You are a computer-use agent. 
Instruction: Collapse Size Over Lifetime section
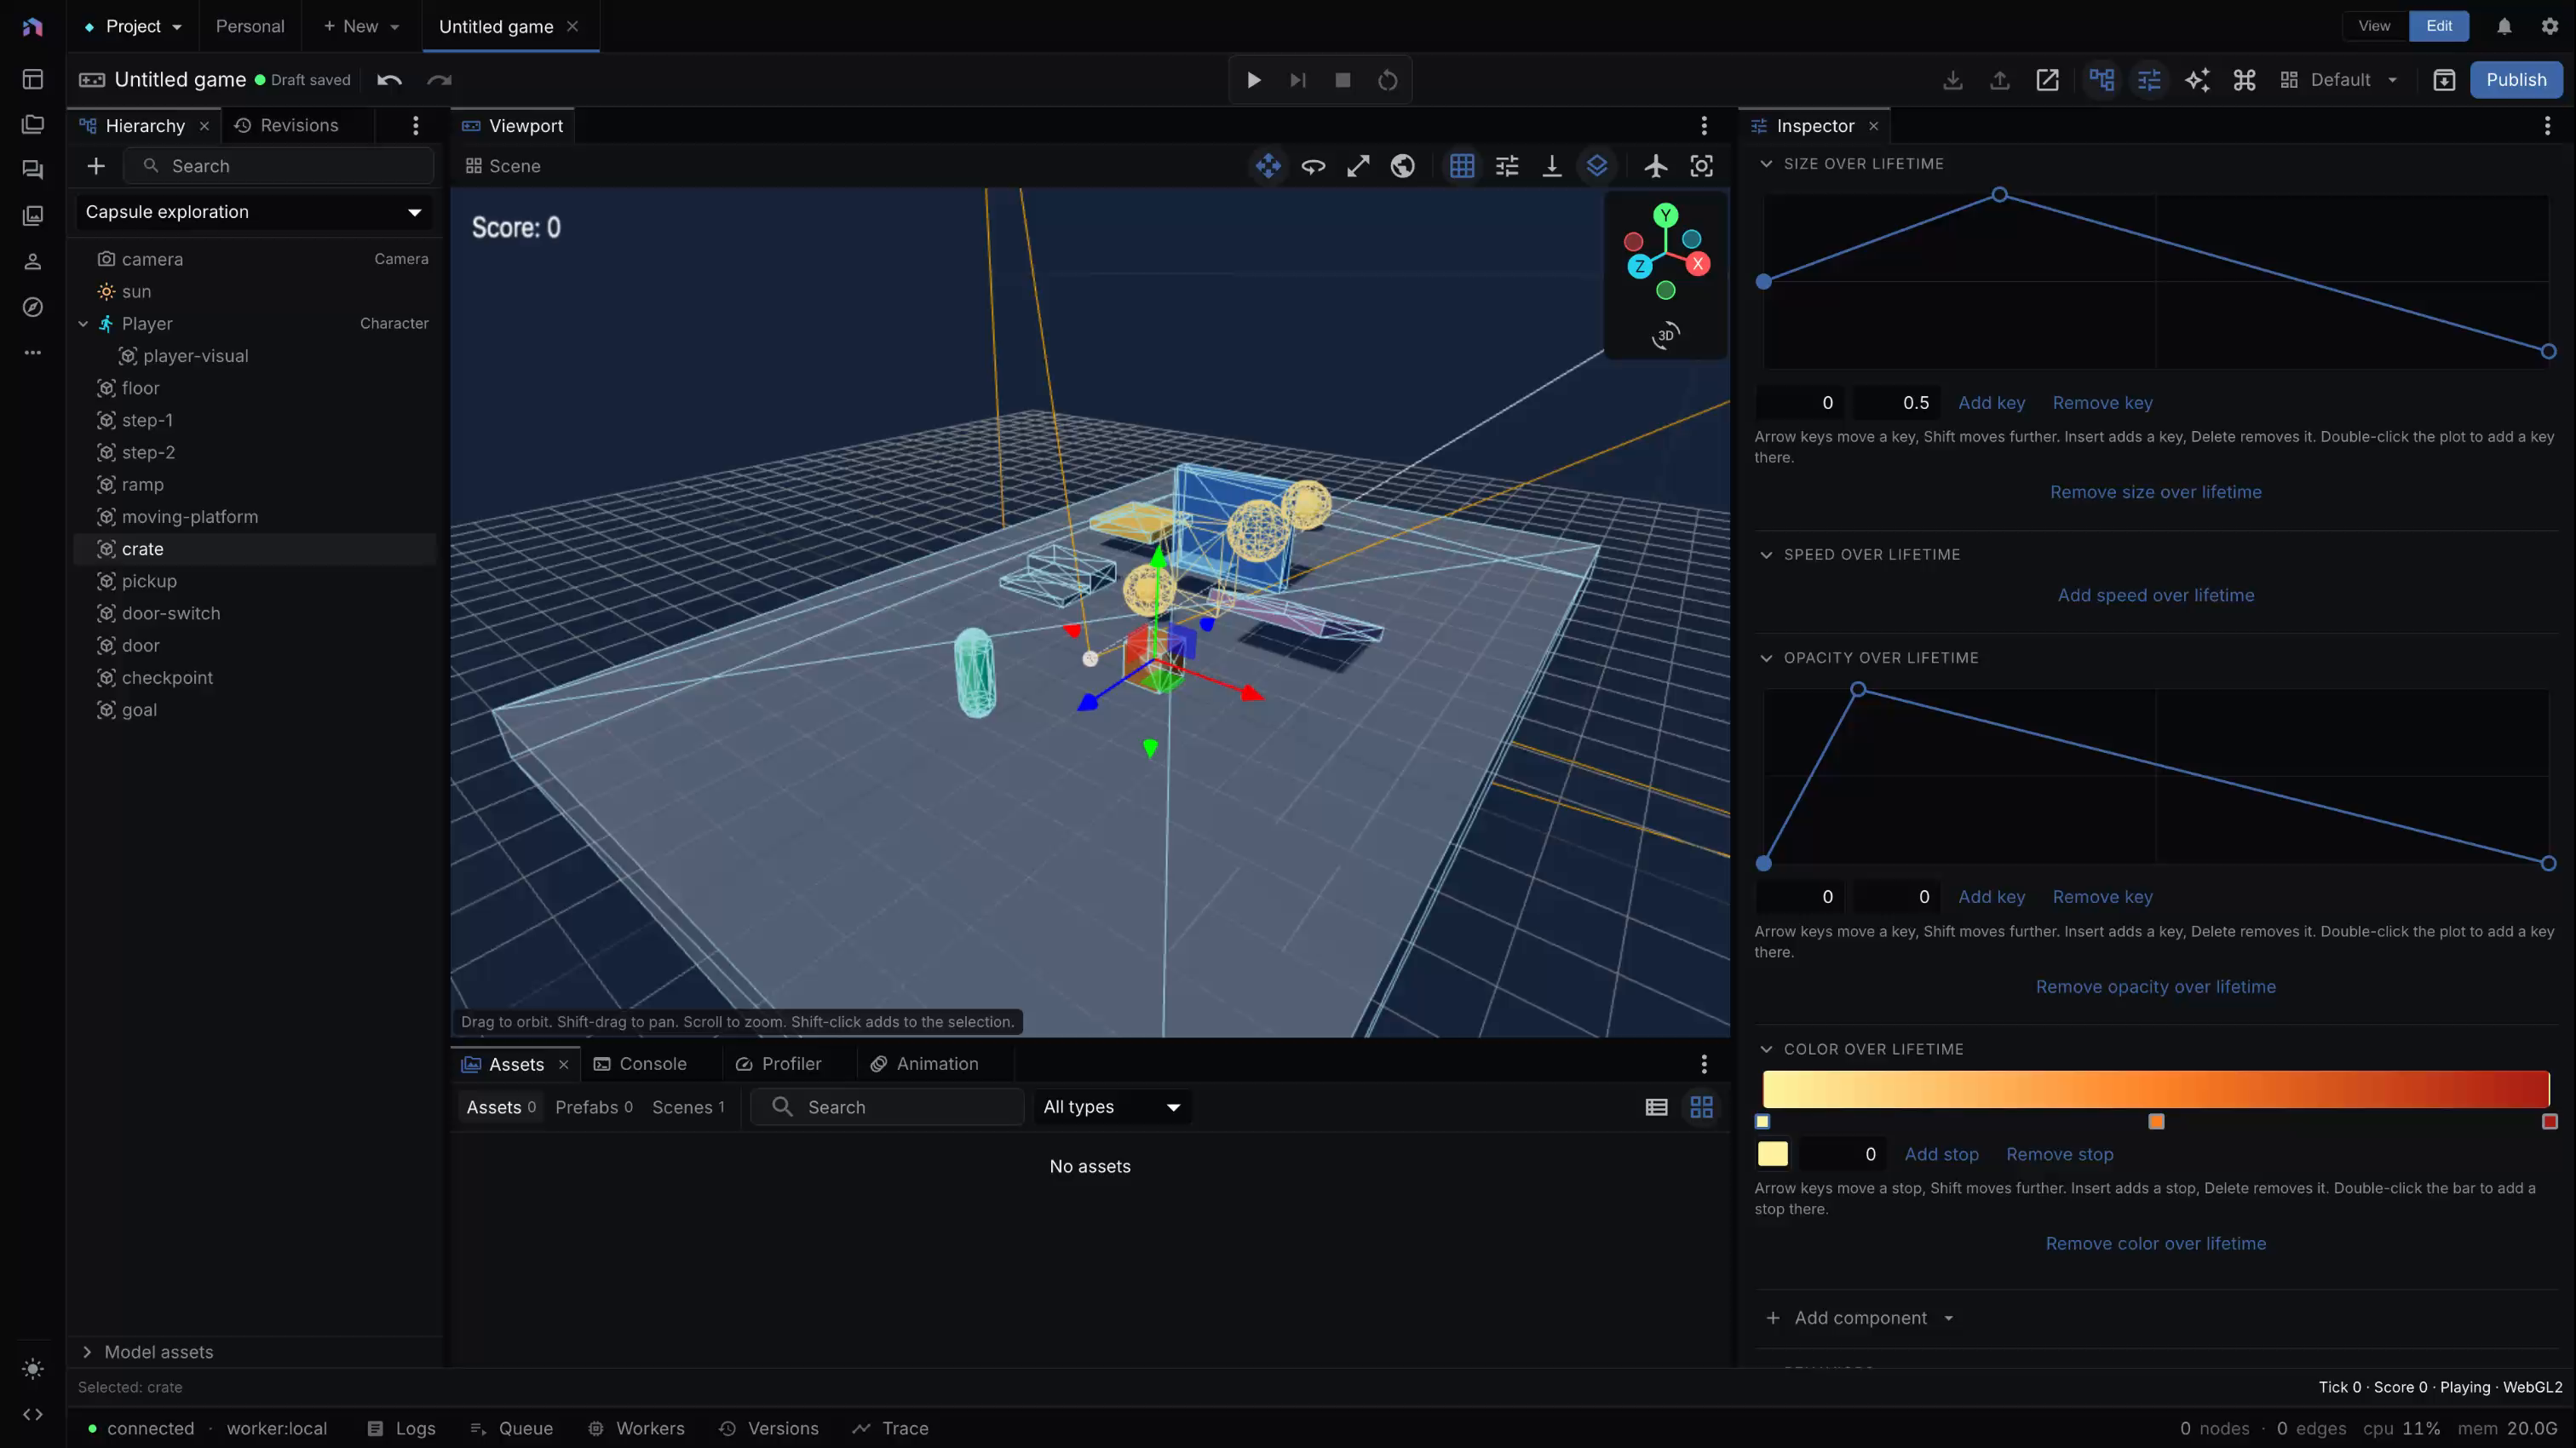pos(1766,164)
